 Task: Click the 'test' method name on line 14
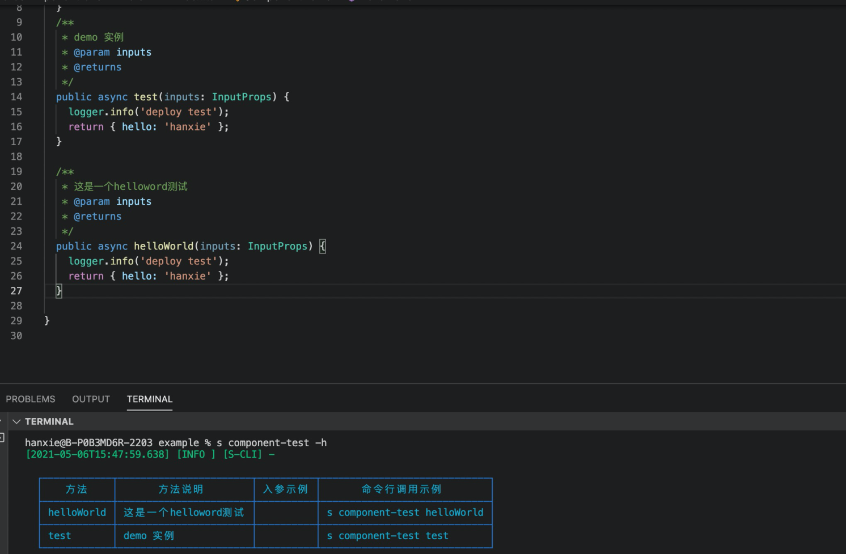pyautogui.click(x=146, y=97)
